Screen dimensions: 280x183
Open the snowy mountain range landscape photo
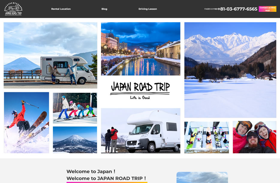tap(230, 70)
